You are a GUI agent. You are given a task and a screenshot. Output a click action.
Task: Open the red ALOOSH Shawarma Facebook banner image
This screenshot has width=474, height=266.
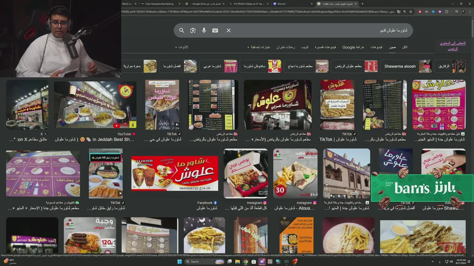(175, 174)
